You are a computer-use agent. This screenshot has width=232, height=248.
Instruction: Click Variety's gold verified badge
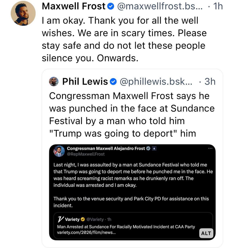pos(83,220)
